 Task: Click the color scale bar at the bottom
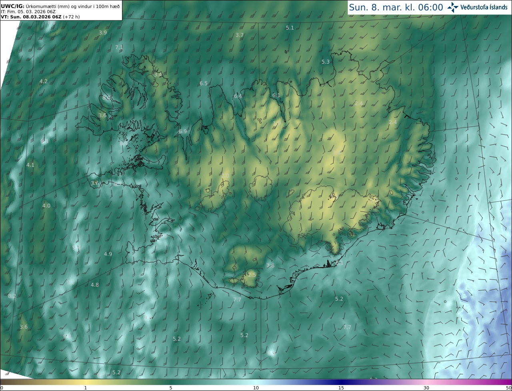256,382
